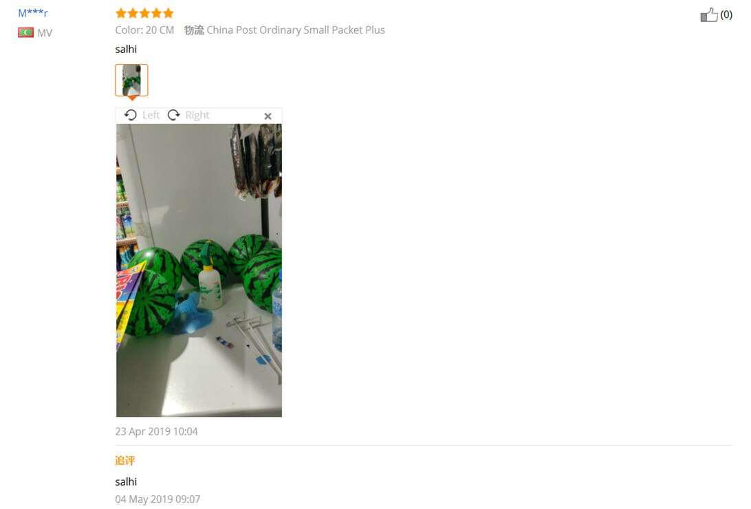Click the enlarged watermelon balls photo
This screenshot has height=509, width=751.
(x=199, y=270)
